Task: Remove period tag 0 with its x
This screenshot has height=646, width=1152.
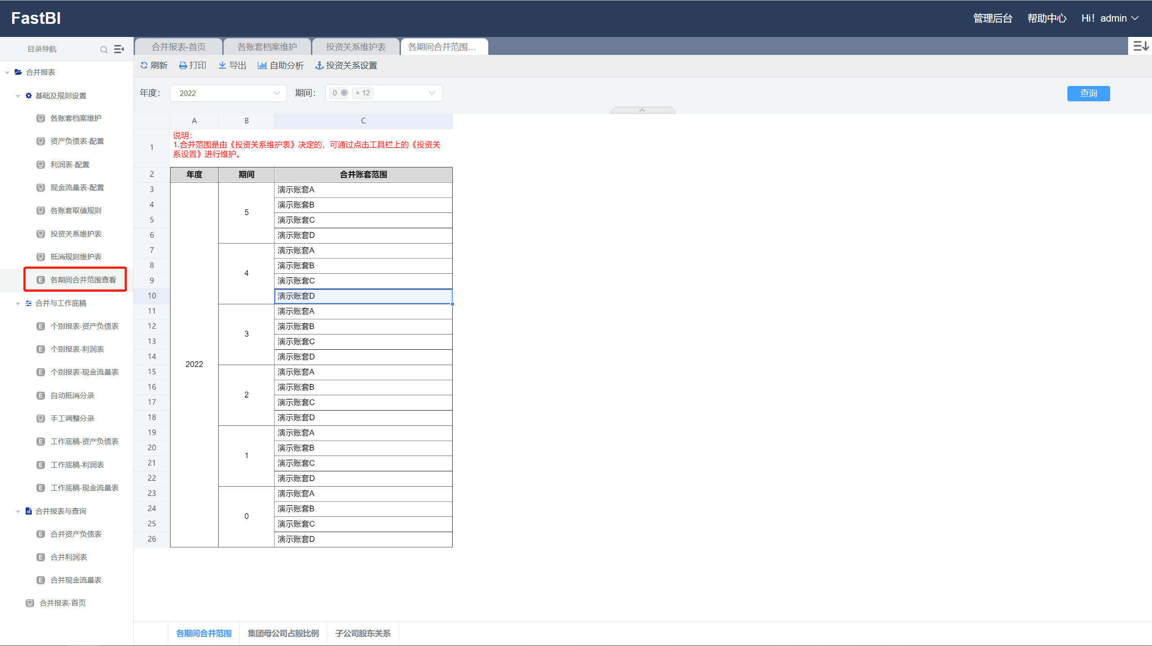Action: [x=344, y=93]
